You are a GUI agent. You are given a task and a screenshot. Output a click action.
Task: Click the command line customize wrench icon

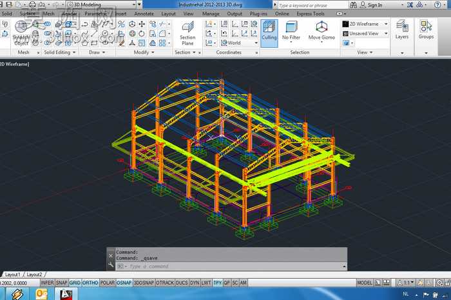pos(111,265)
